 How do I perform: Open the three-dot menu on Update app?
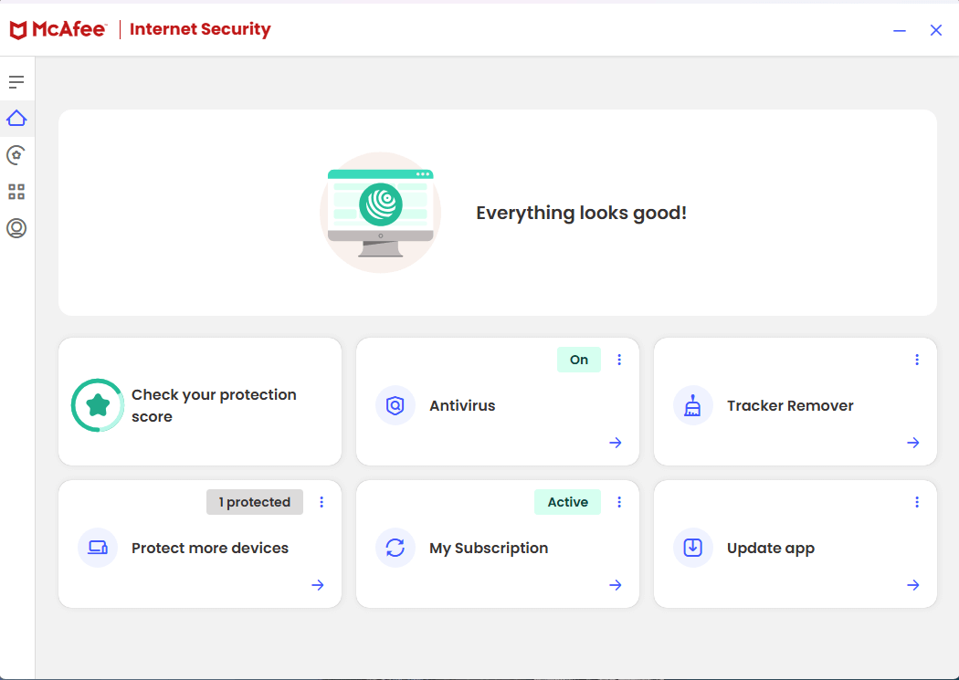917,502
